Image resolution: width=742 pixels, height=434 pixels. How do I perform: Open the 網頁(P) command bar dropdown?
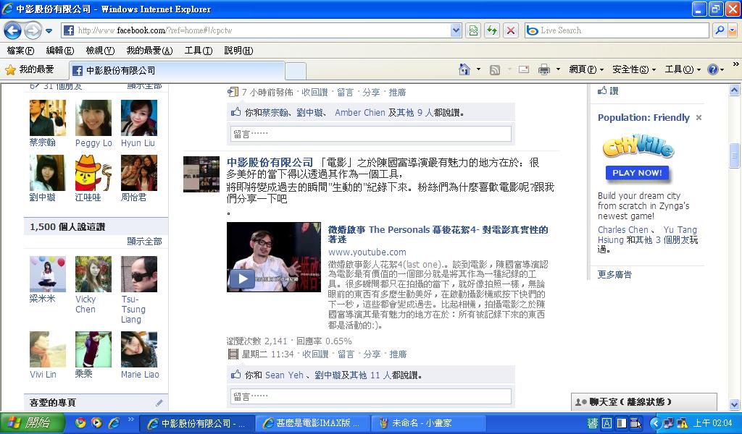tap(586, 70)
